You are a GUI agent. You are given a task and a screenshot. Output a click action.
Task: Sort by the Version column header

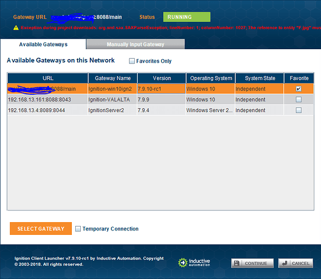point(162,78)
